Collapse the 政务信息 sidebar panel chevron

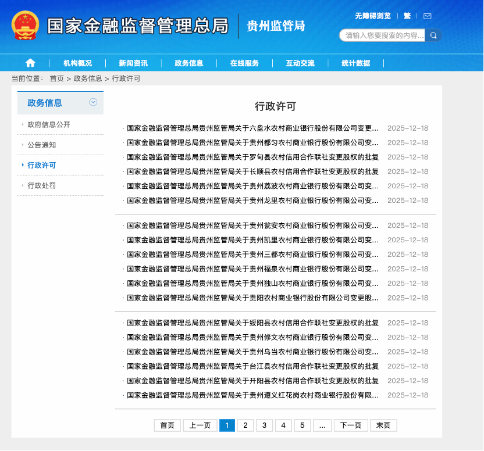click(92, 102)
